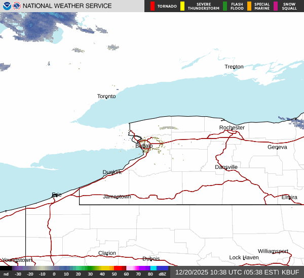Click the Elmira city label
This screenshot has height=278, width=304.
click(289, 197)
